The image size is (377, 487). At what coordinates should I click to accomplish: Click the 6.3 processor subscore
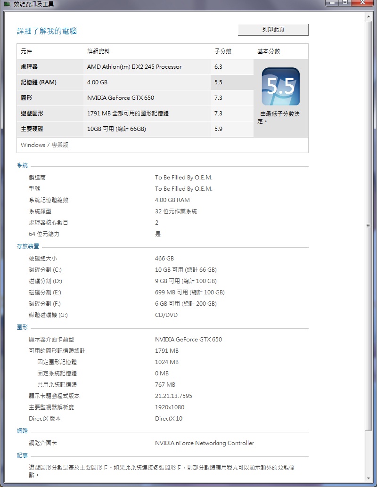pos(219,67)
